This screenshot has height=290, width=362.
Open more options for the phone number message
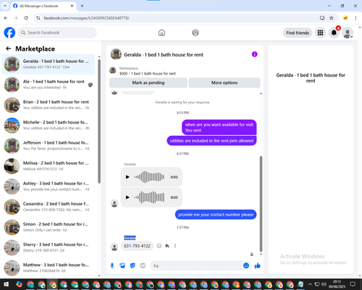point(175,246)
